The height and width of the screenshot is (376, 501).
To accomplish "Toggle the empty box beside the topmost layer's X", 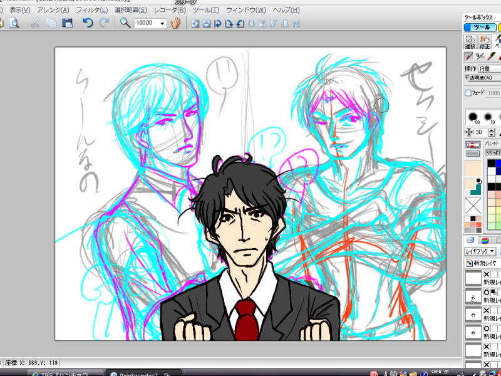I will (493, 274).
